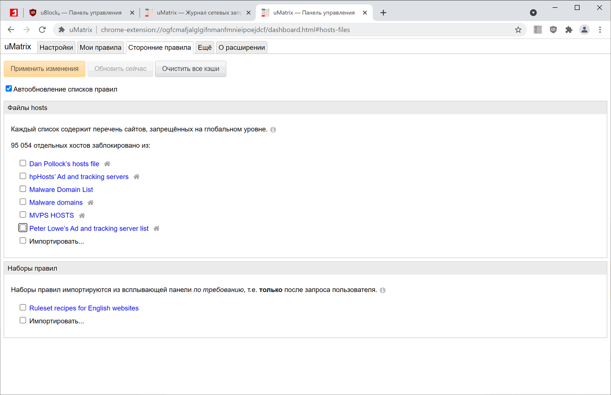611x395 pixels.
Task: Enable hpHosts' Ad and tracking servers checkbox
Action: (23, 176)
